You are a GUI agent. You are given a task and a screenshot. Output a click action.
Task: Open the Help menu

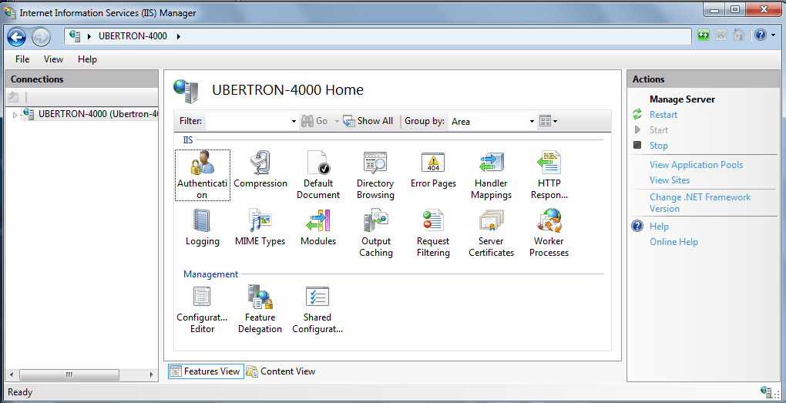(87, 59)
